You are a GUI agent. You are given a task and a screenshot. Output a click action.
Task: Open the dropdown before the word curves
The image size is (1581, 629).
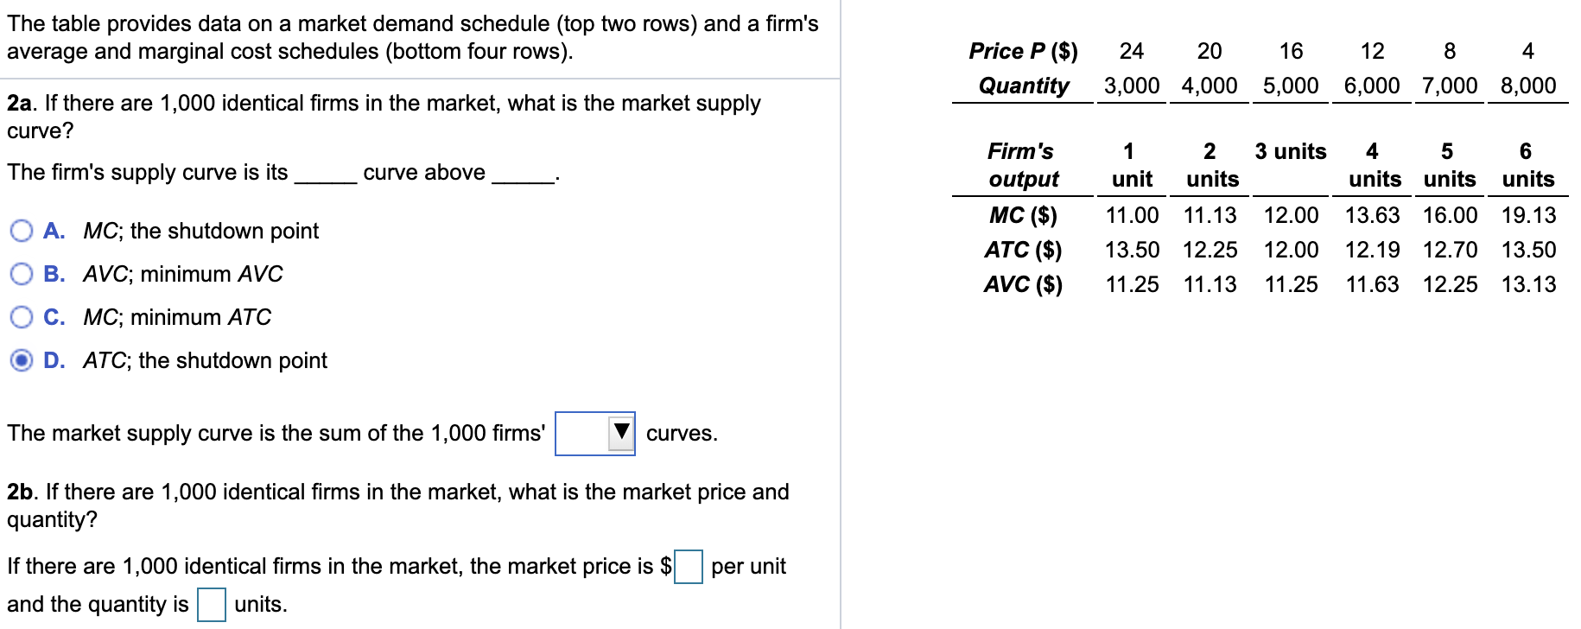[595, 433]
